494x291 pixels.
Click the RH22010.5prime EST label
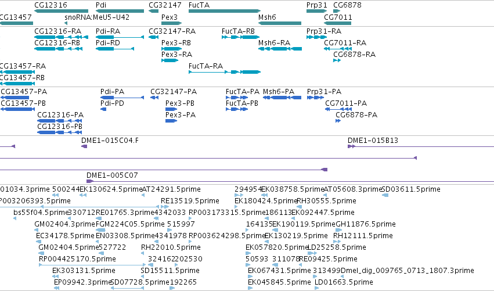pos(171,247)
